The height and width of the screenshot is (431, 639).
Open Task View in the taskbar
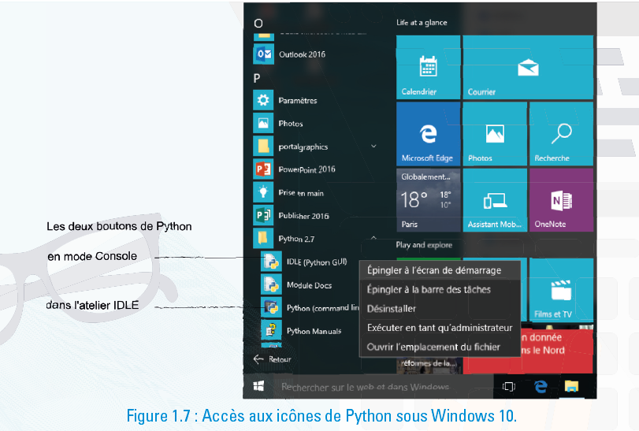coord(508,386)
